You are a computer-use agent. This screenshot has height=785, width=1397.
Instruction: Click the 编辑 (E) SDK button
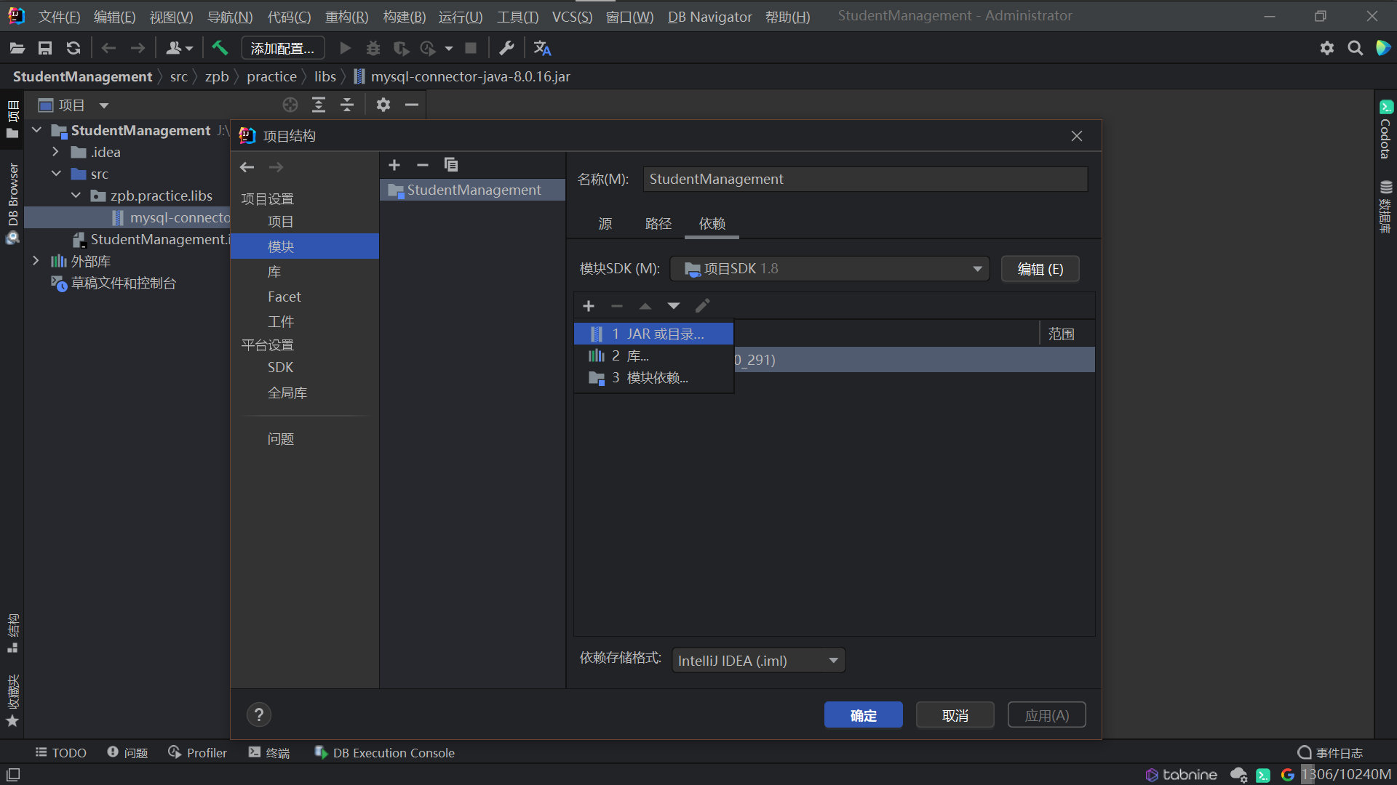(x=1040, y=269)
